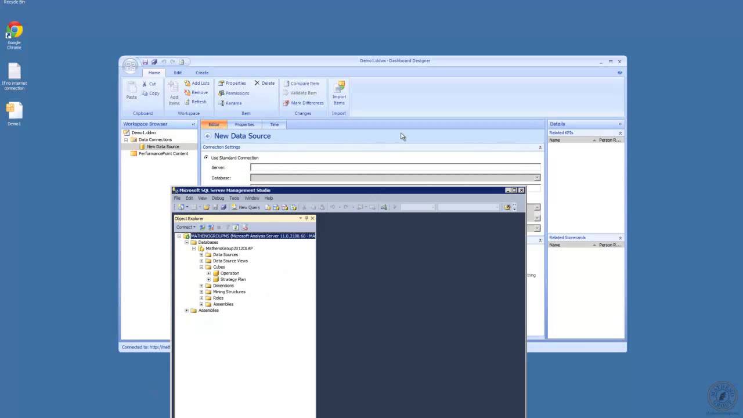Collapse the MathenoGroup2012OLAP database node
Screen dimensions: 743x418
pos(194,248)
